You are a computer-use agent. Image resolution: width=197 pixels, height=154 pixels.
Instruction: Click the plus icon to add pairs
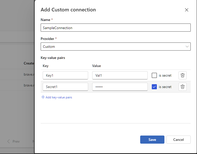coord(43,97)
